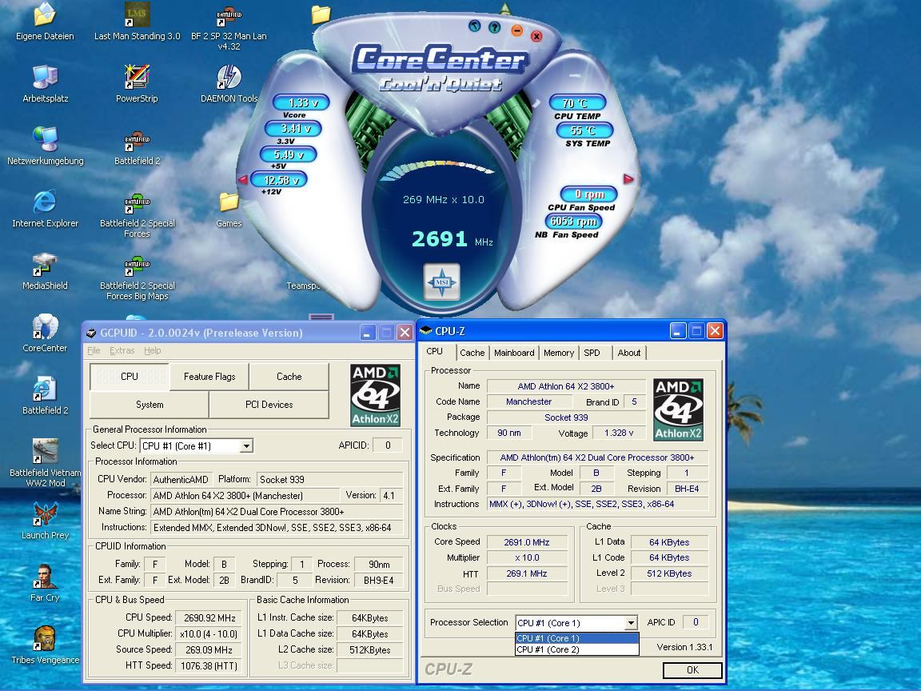The image size is (921, 691).
Task: Open the File menu in GCPUID
Action: coord(94,351)
